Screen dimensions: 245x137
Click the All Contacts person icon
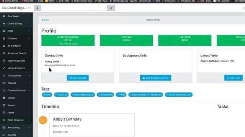coord(4,46)
